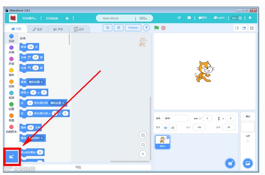Select the Control category (orange circle)
Viewport: 265px width, 175px height.
coord(12,83)
